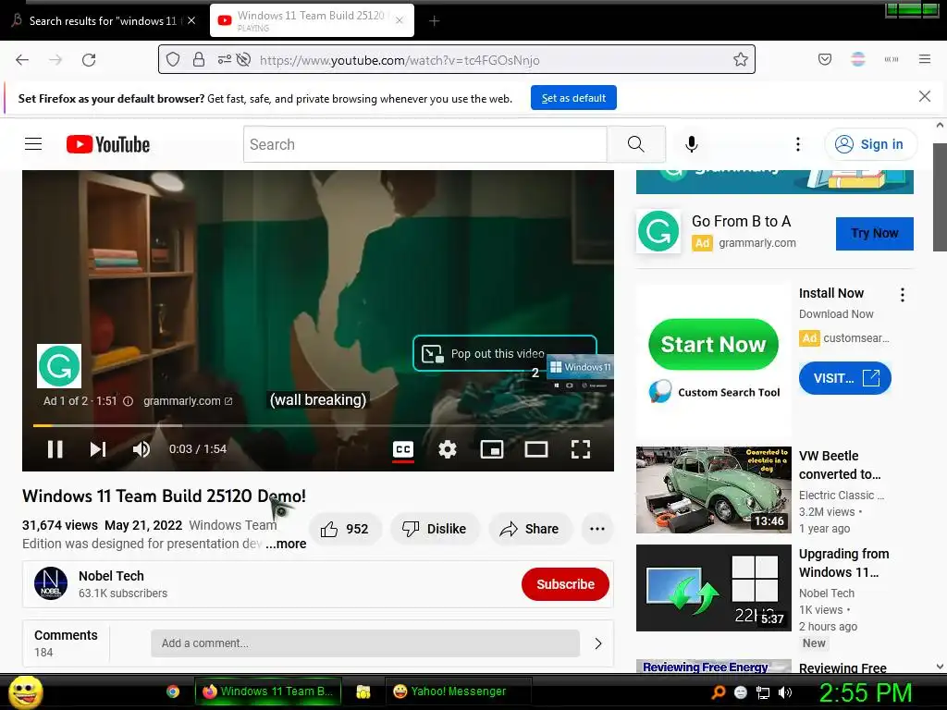Share the video

530,529
